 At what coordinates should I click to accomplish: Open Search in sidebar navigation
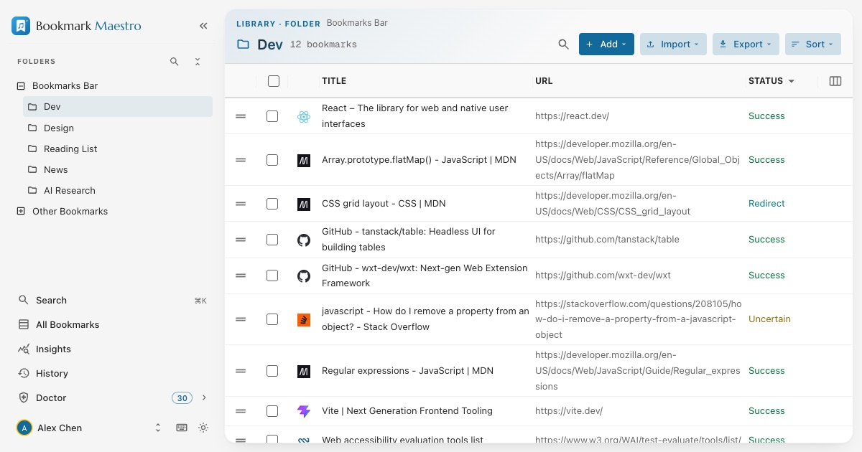click(x=112, y=301)
